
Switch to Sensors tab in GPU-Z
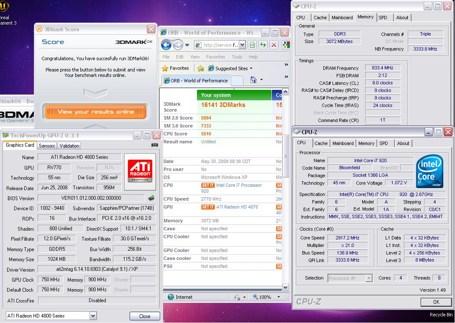pos(47,146)
